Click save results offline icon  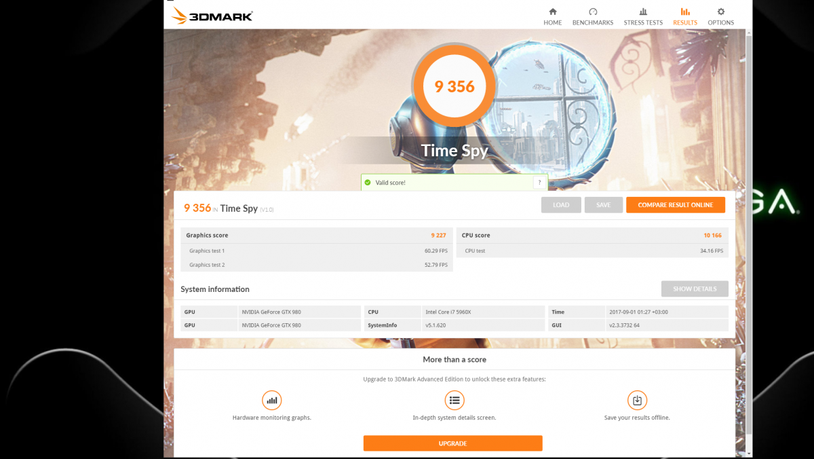[637, 400]
